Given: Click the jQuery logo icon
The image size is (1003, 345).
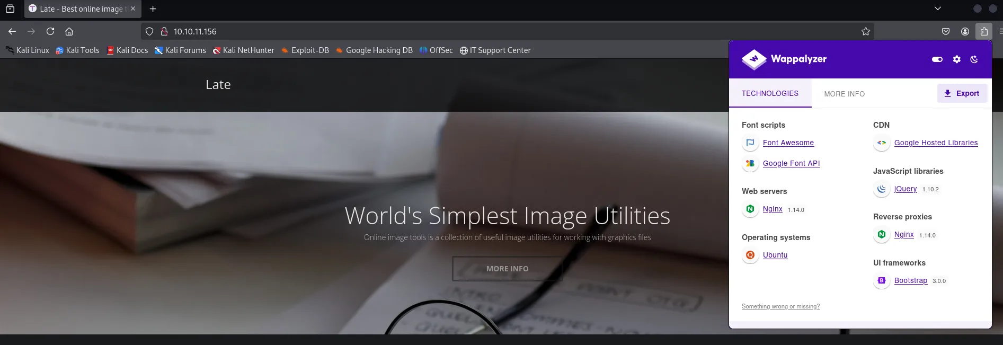Looking at the screenshot, I should click(x=882, y=189).
